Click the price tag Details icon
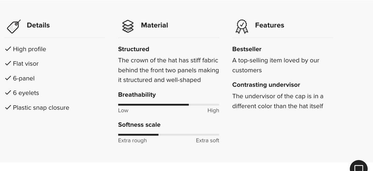Image resolution: width=373 pixels, height=171 pixels. 14,26
